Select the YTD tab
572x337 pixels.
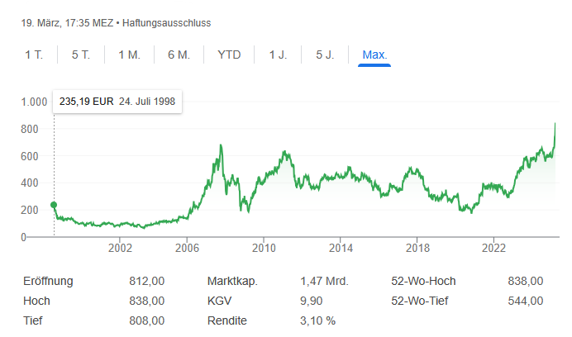click(229, 55)
